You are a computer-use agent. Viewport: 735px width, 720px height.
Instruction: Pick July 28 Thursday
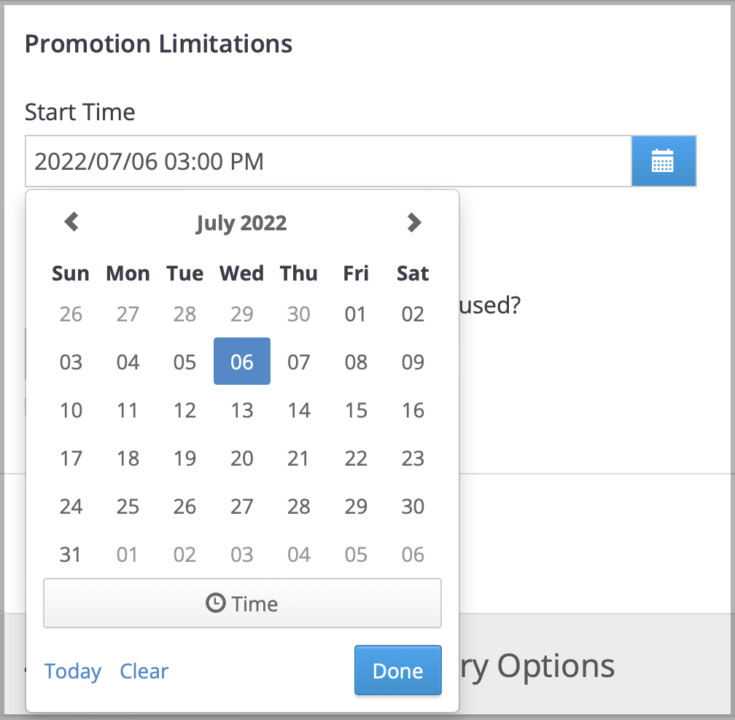pos(299,506)
